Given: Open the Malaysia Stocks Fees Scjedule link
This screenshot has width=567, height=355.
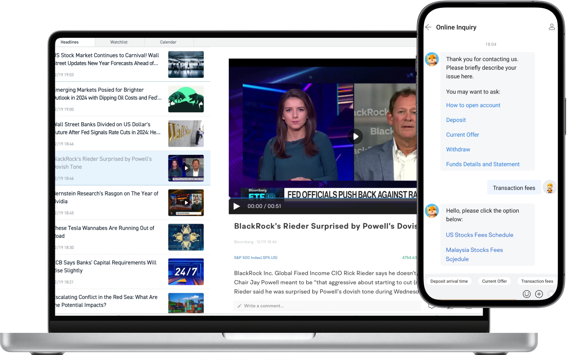Looking at the screenshot, I should pos(474,255).
